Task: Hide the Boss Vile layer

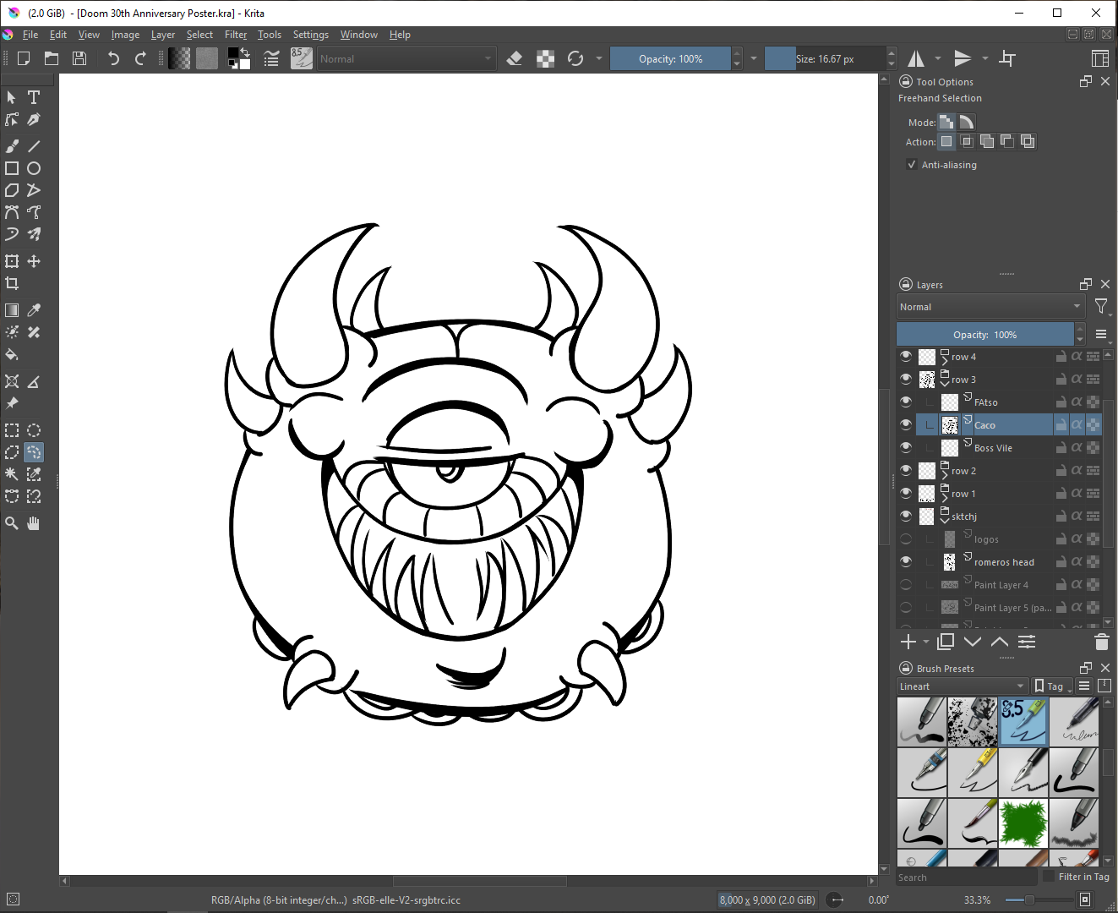Action: click(906, 447)
